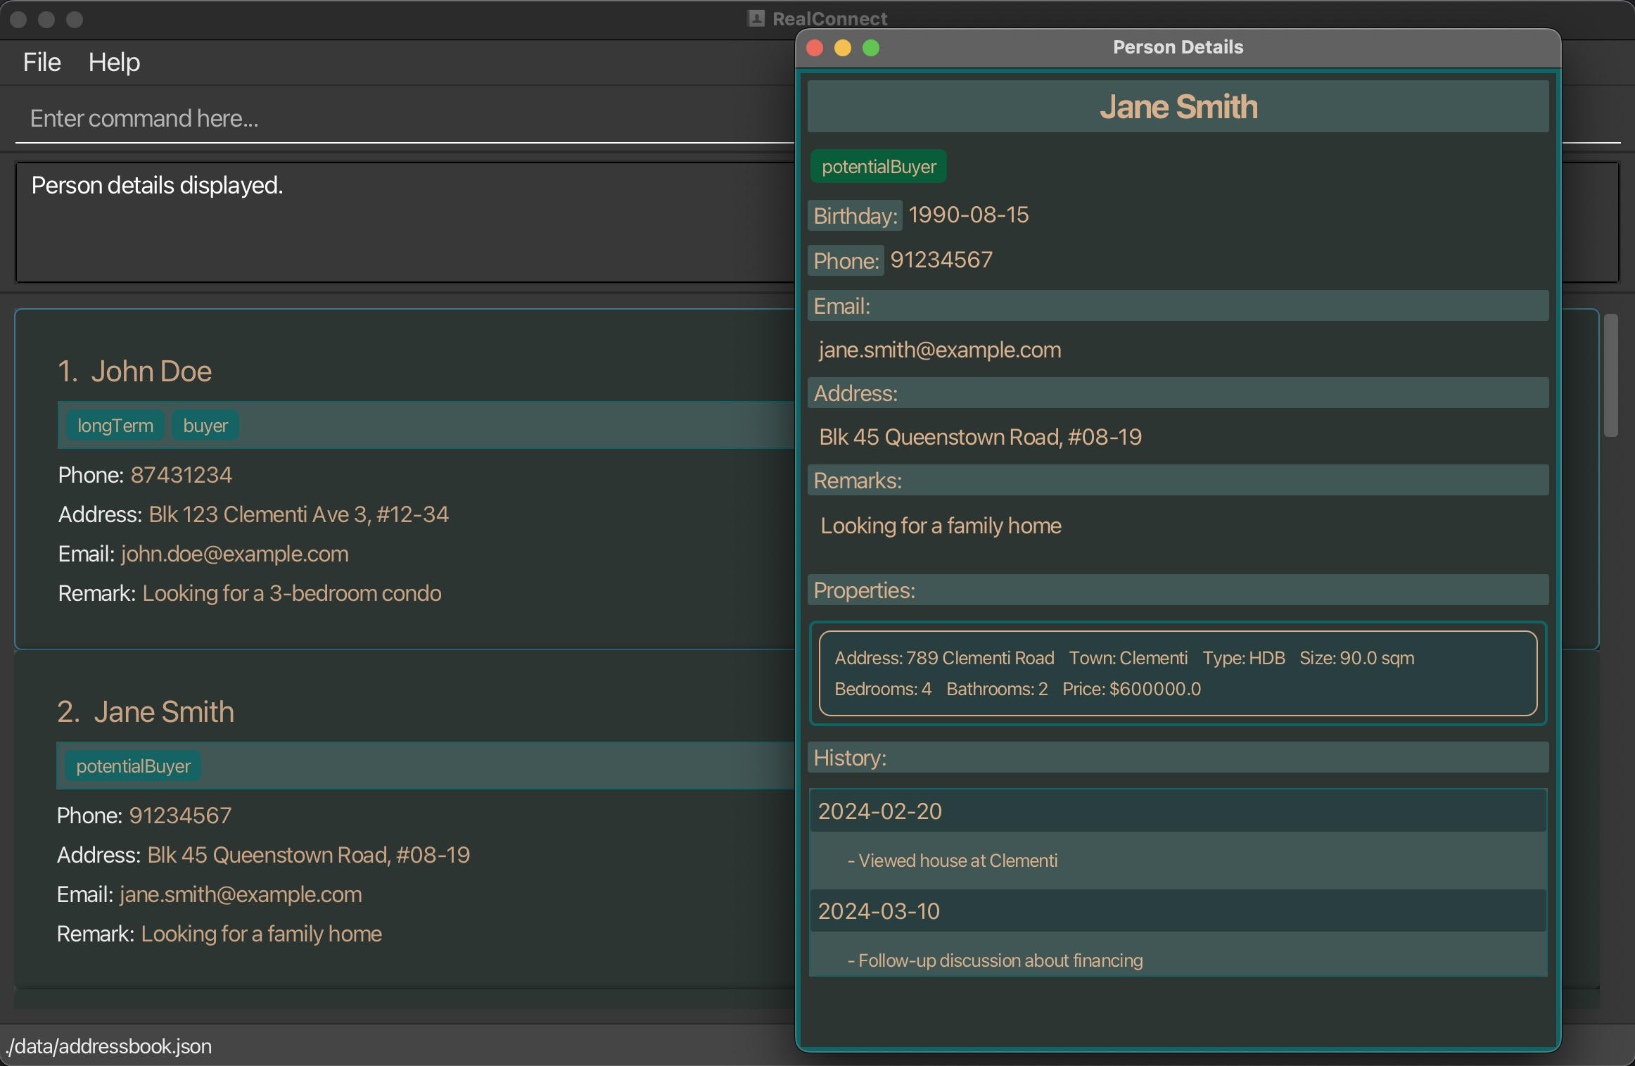This screenshot has width=1635, height=1066.
Task: Click family home remark in main list
Action: 262,934
